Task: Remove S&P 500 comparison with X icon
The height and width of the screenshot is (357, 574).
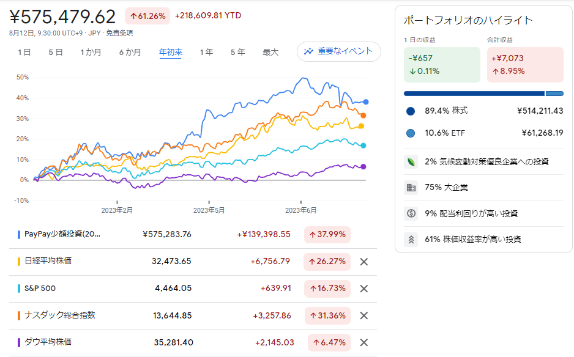Action: [363, 289]
